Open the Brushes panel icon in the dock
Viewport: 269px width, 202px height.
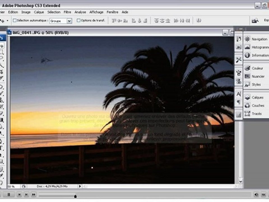(x=239, y=73)
